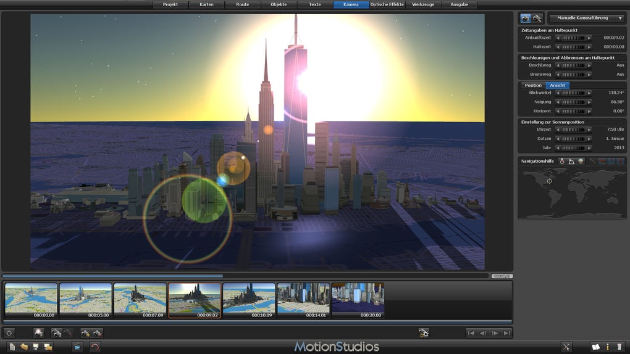Open the camera gear settings icon
Screen dimensions: 630x354
[x=424, y=333]
